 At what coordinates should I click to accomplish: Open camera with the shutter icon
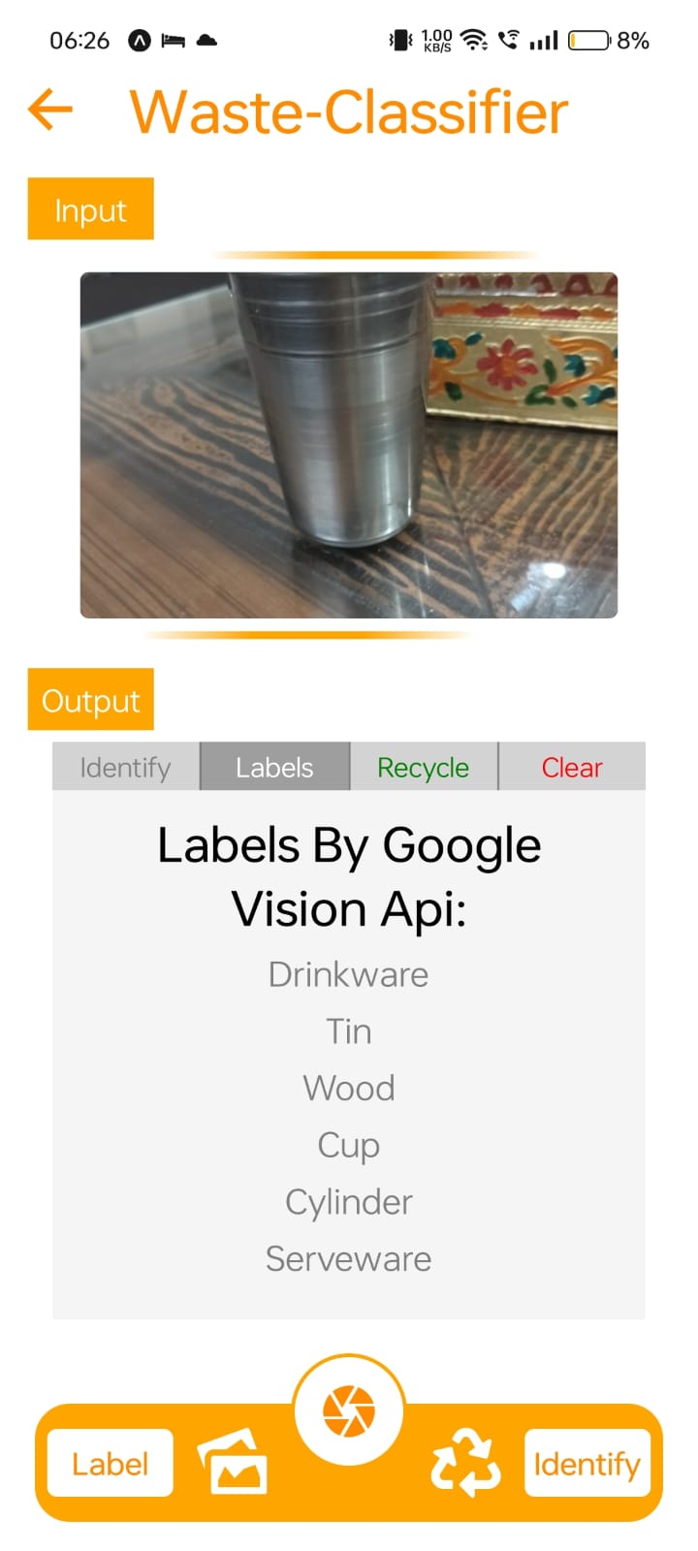pos(349,1410)
